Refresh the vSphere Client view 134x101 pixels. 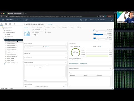click(81, 20)
